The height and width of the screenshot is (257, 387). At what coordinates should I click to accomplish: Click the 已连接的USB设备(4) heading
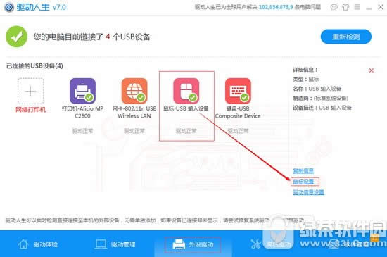coord(34,66)
